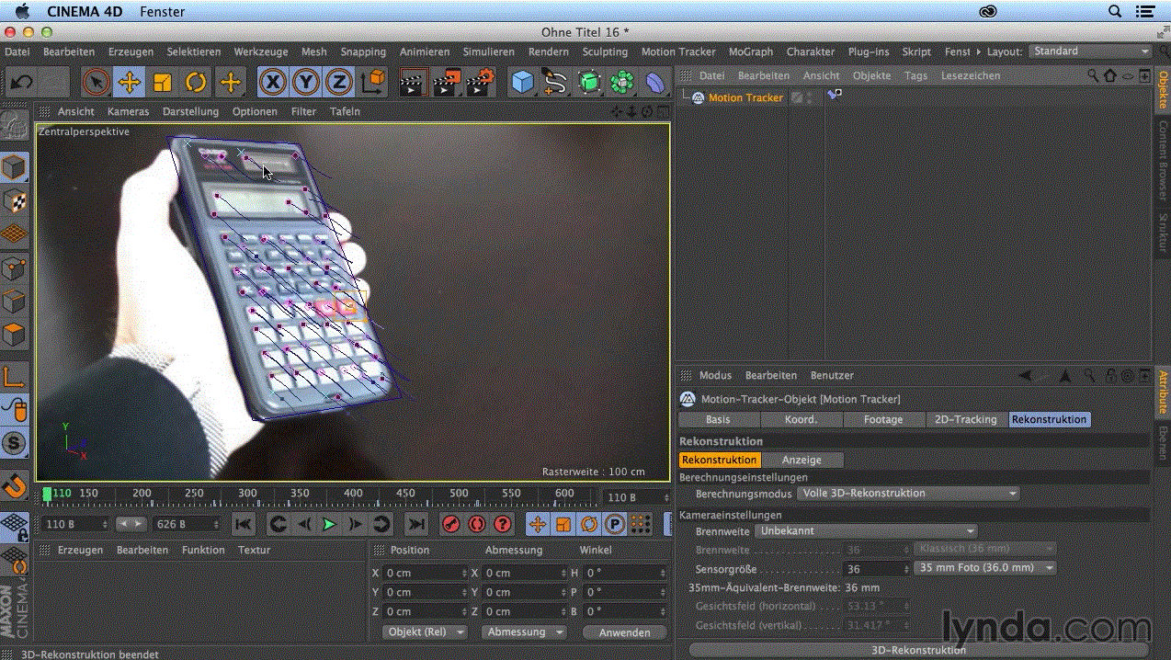Open render settings clapperboard with gear
1171x660 pixels.
coord(481,83)
